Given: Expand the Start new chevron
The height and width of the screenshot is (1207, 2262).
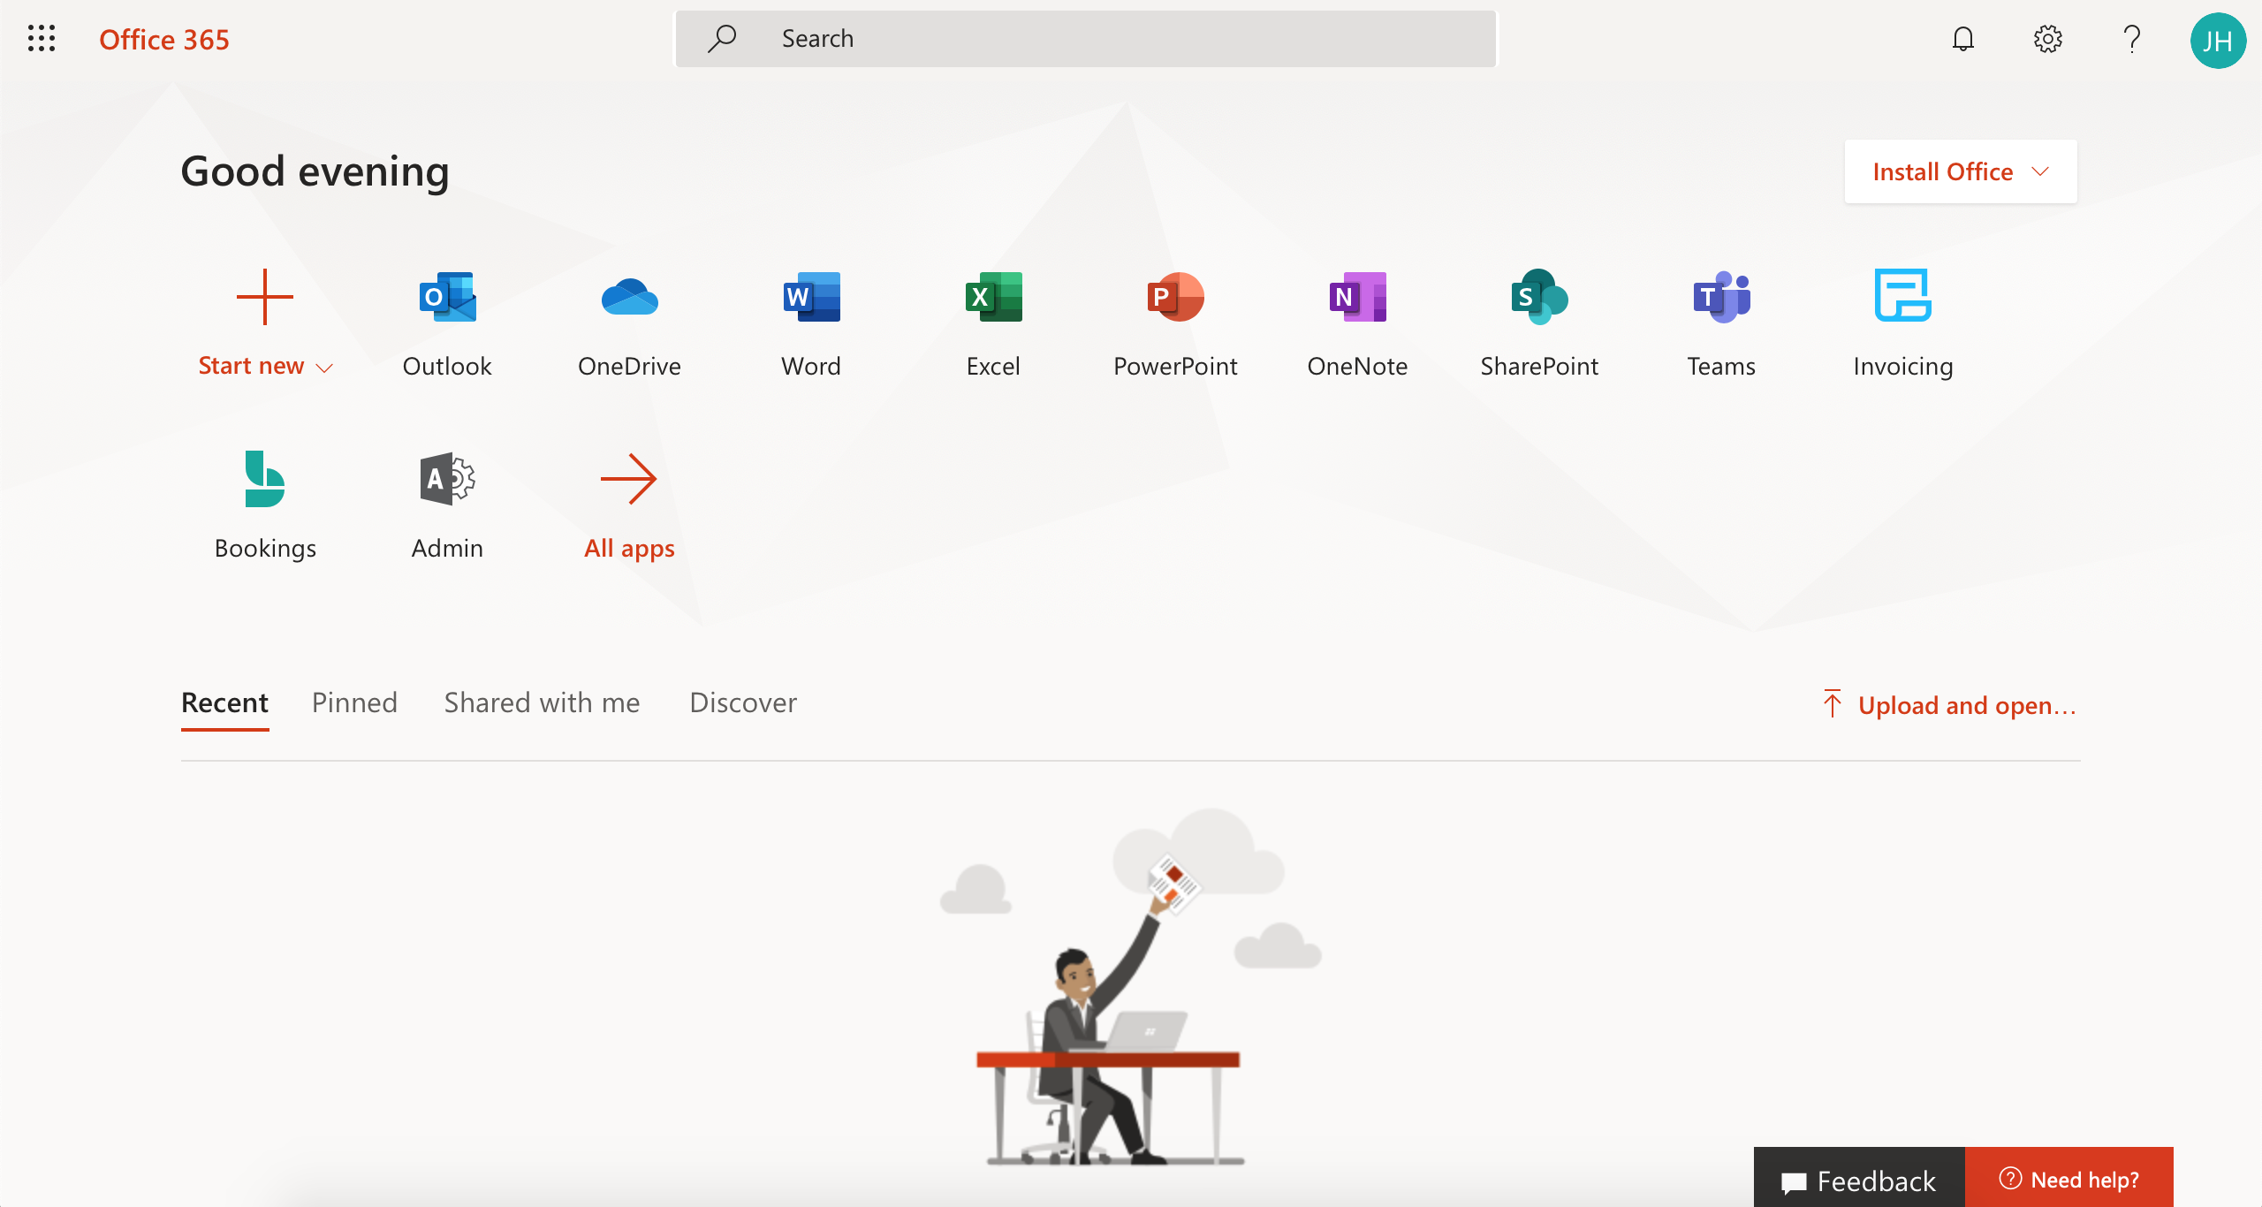Looking at the screenshot, I should 324,368.
